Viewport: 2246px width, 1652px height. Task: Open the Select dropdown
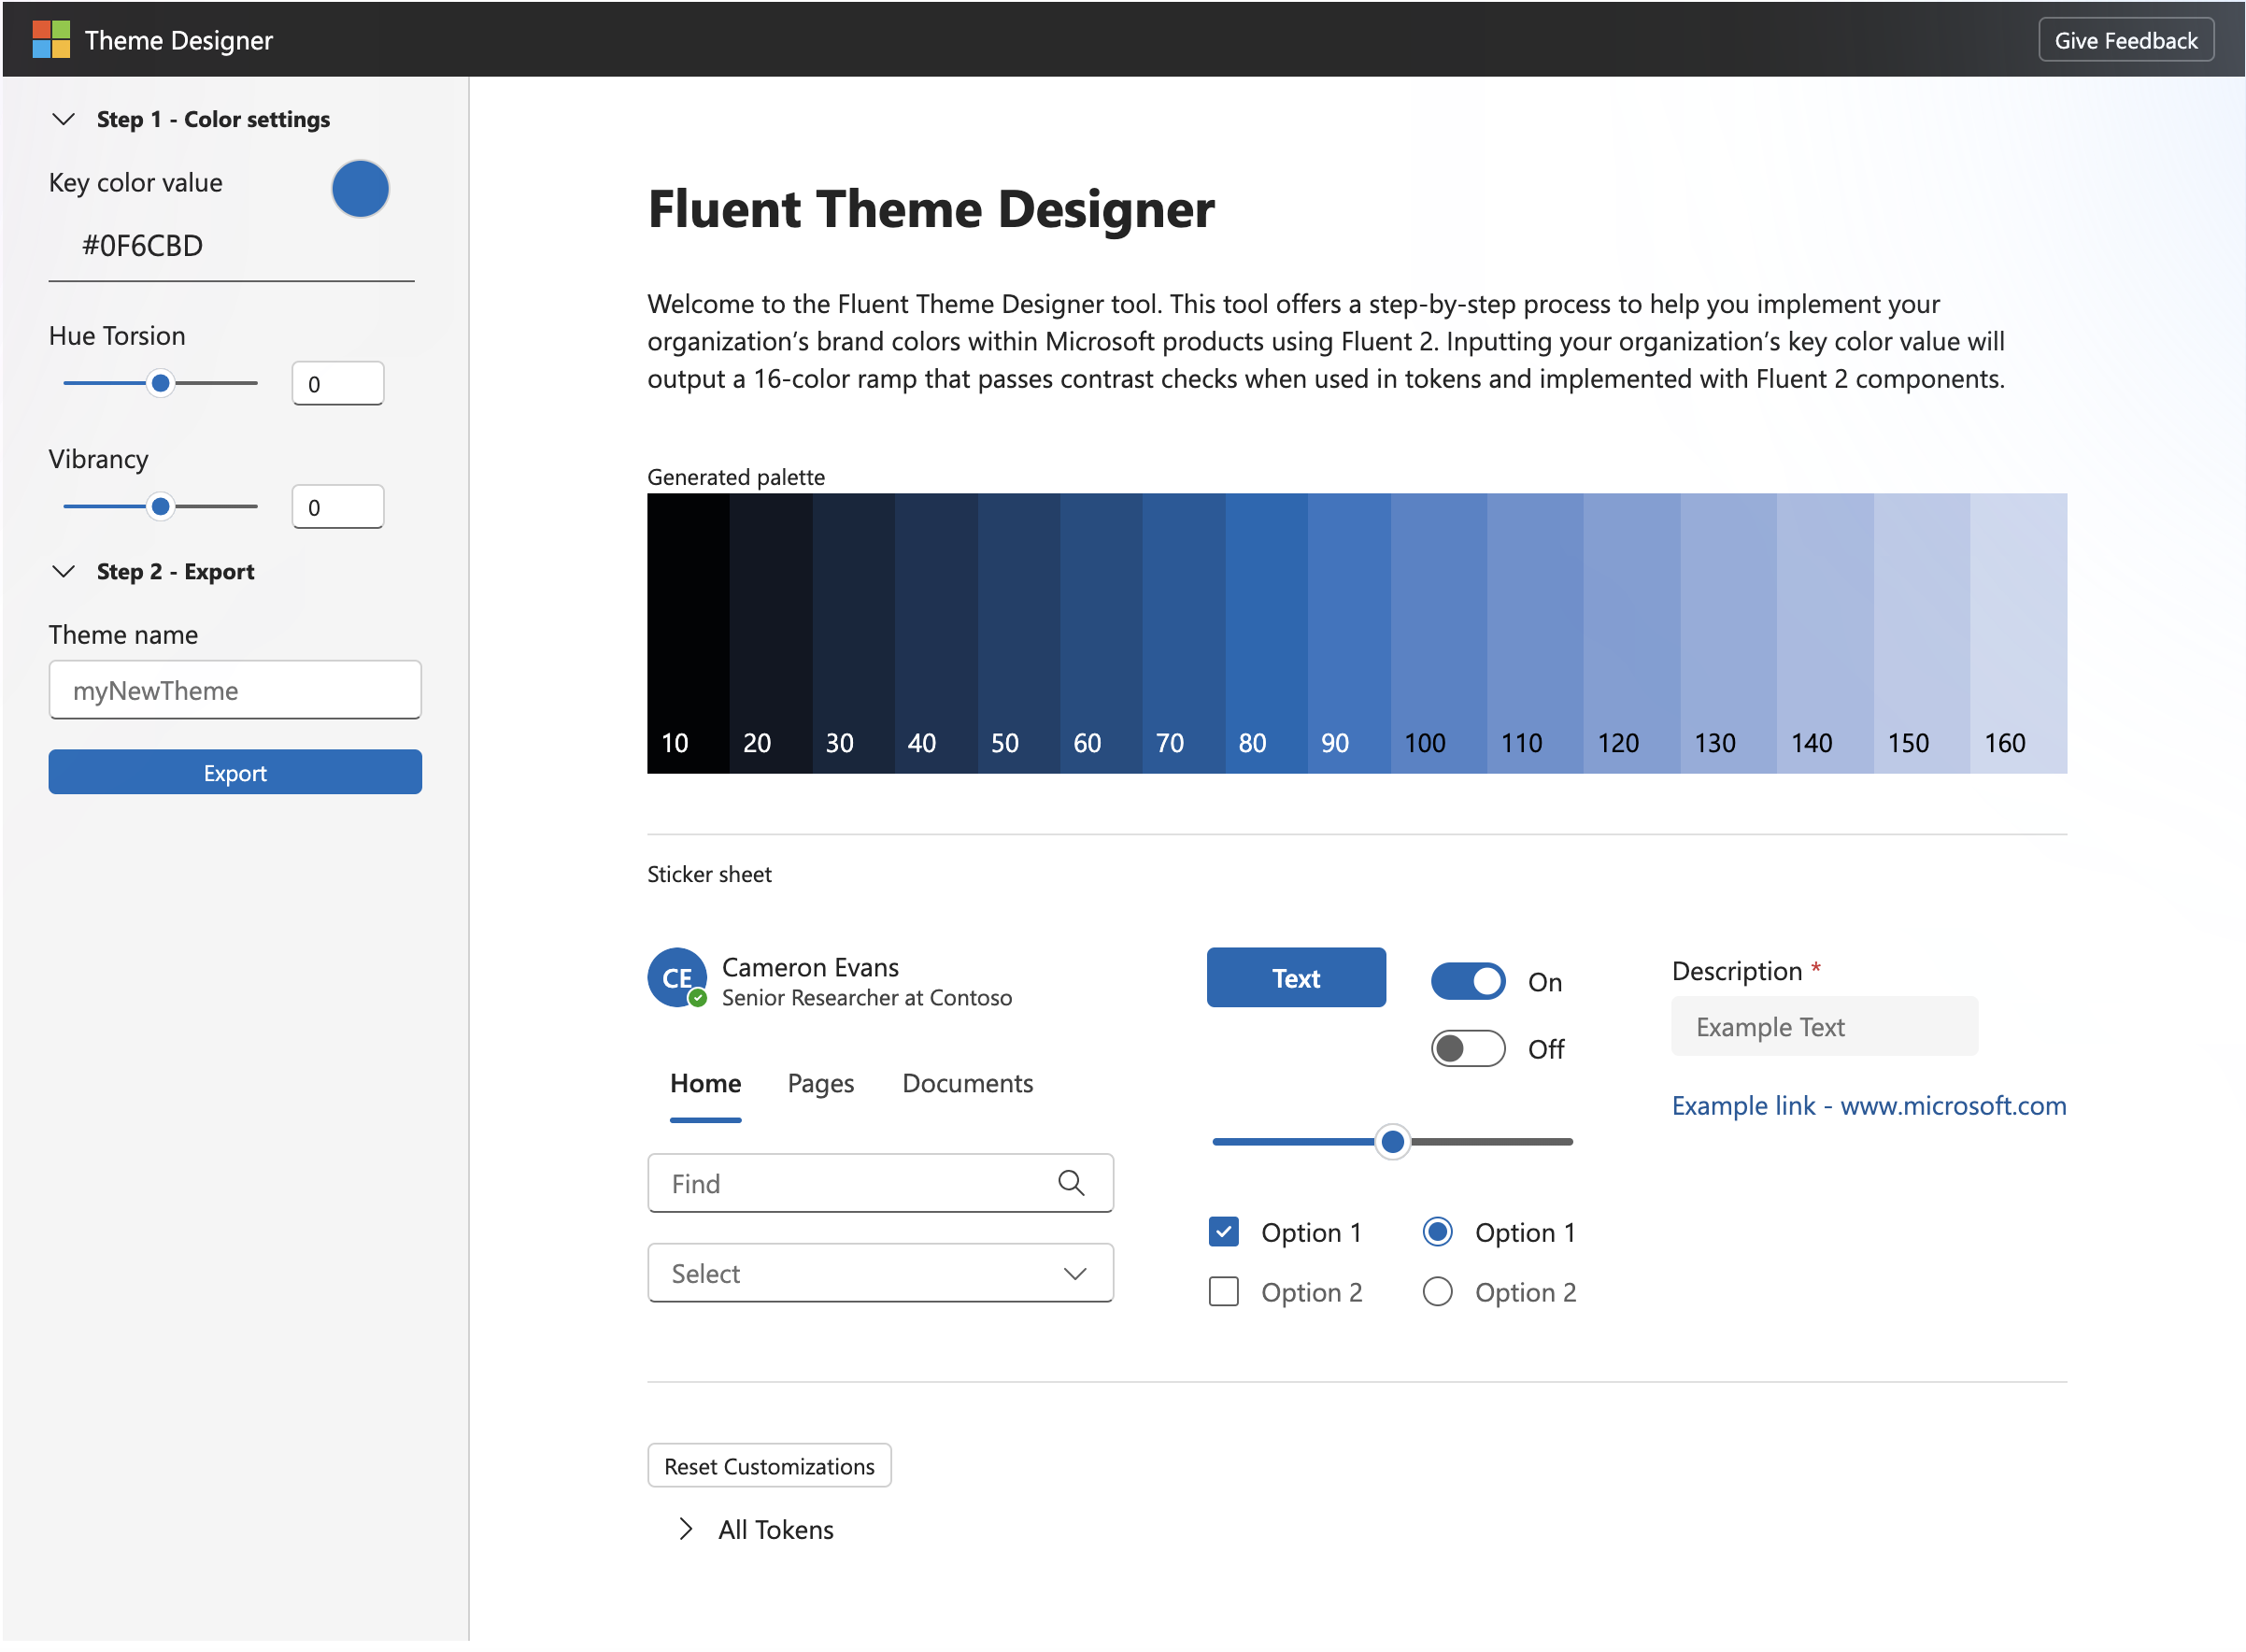pyautogui.click(x=880, y=1273)
